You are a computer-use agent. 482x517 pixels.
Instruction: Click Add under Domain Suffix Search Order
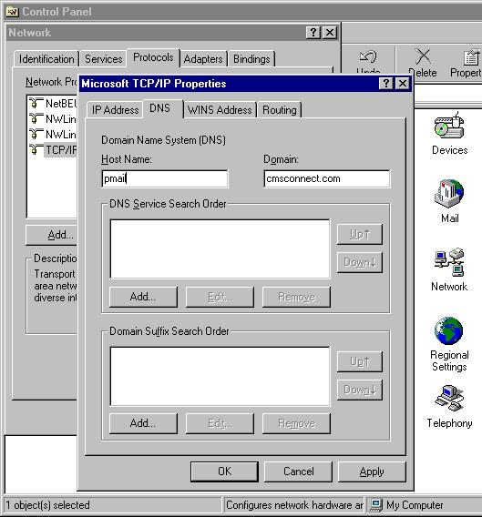143,423
